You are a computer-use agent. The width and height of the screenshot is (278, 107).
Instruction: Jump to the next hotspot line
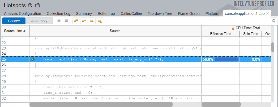point(92,21)
